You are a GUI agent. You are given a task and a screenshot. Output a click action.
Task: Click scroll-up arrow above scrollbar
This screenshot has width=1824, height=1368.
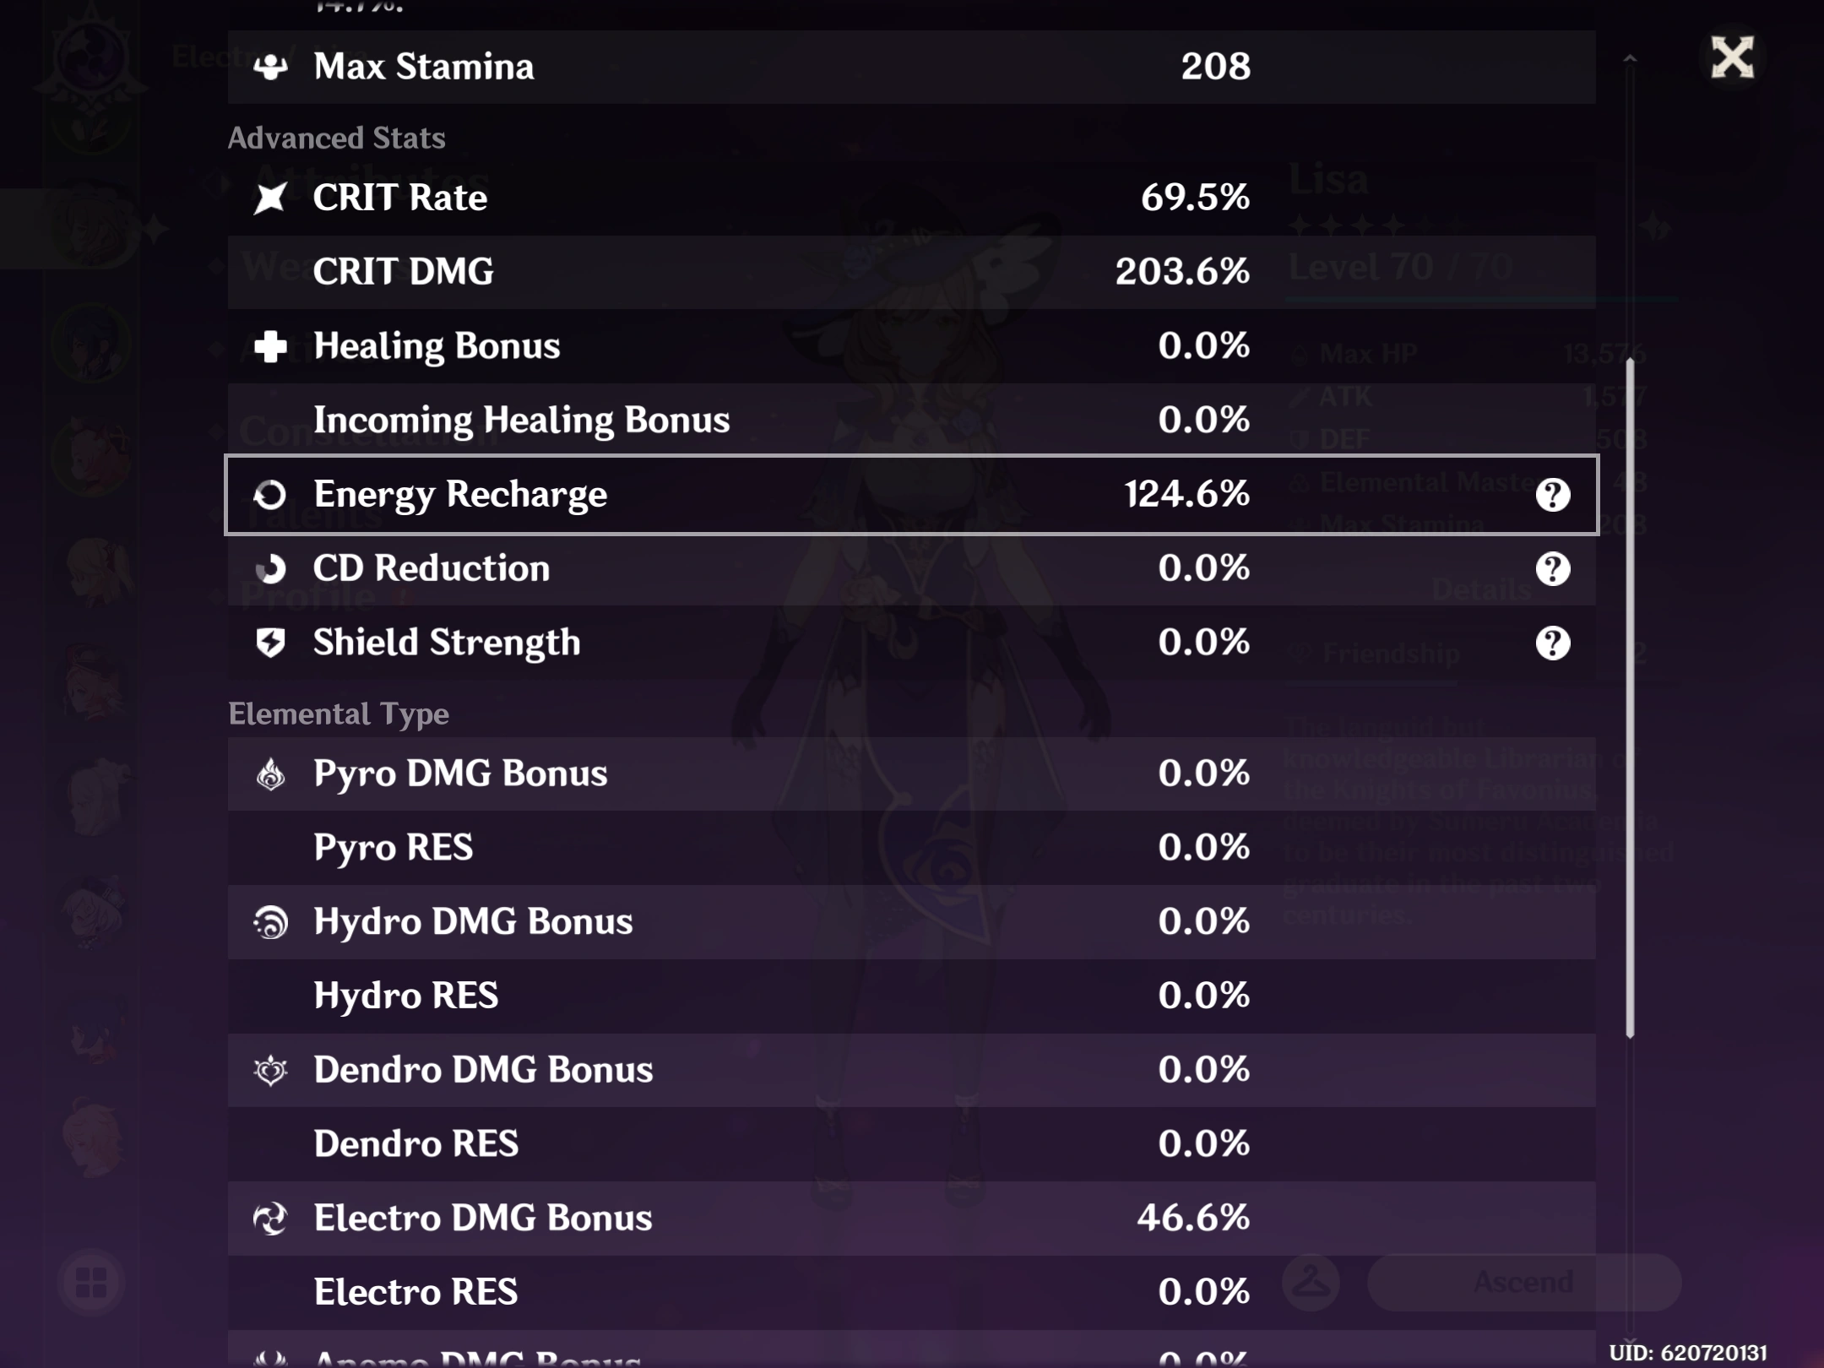coord(1630,58)
